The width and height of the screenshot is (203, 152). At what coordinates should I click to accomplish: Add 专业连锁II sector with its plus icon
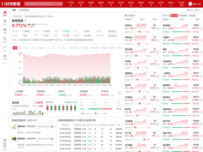tap(201, 64)
